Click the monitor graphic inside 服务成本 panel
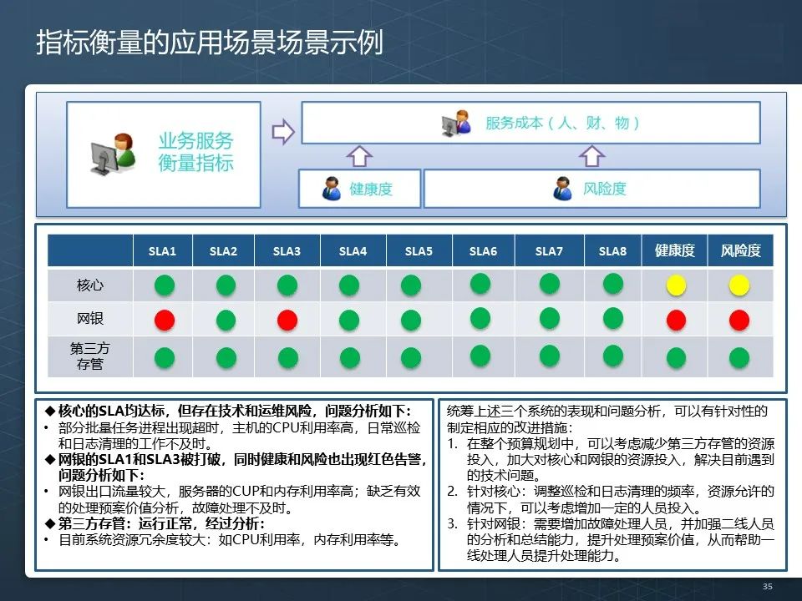 [x=447, y=124]
